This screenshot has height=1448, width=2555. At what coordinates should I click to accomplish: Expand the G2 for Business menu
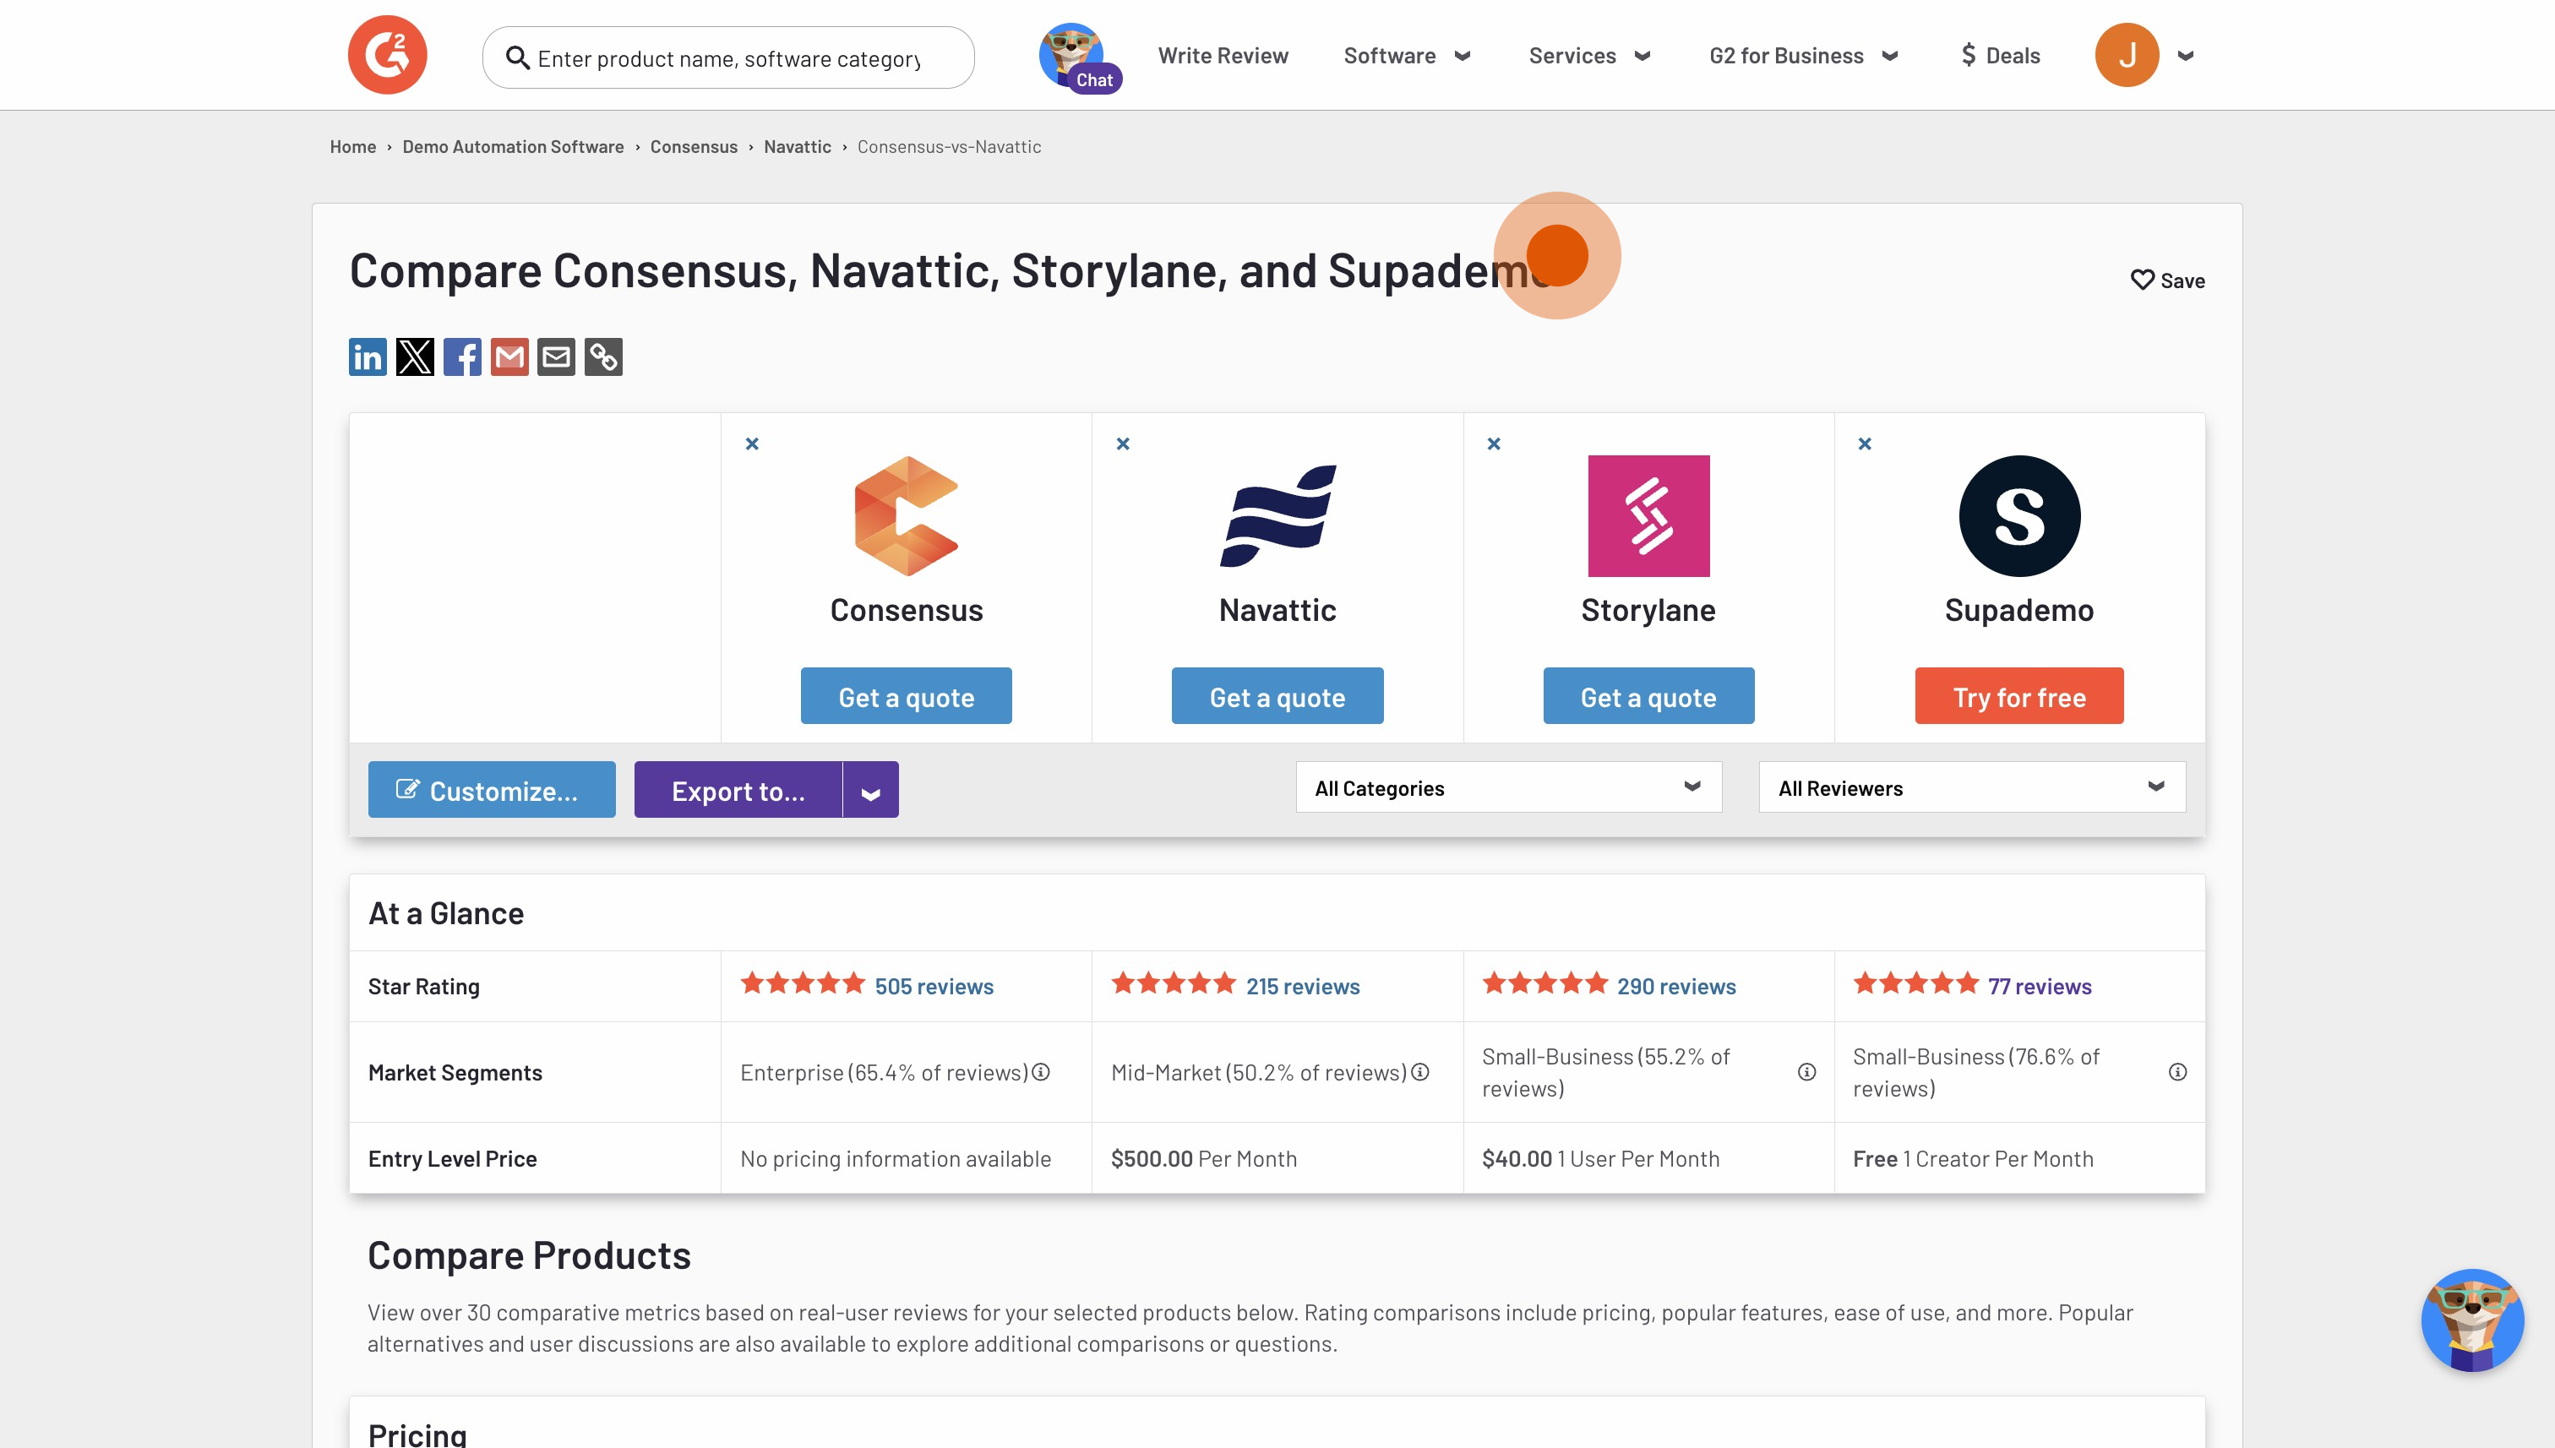[1803, 56]
